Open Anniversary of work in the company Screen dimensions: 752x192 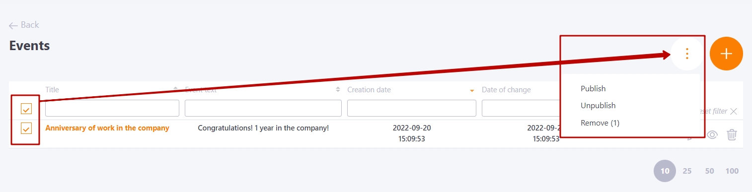107,128
